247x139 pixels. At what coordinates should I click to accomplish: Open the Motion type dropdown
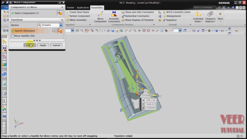[61, 25]
